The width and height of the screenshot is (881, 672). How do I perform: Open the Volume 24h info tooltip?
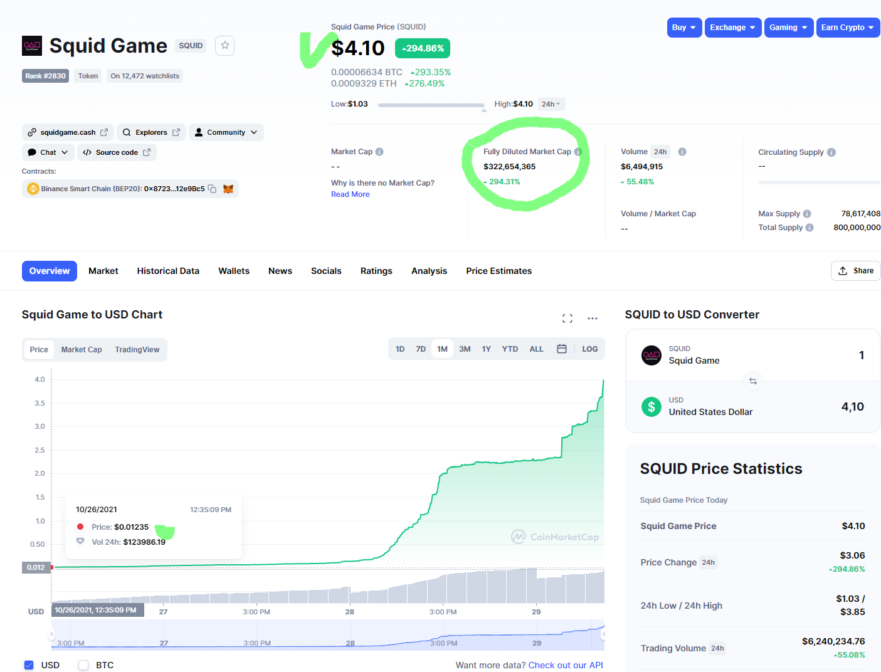(x=682, y=152)
